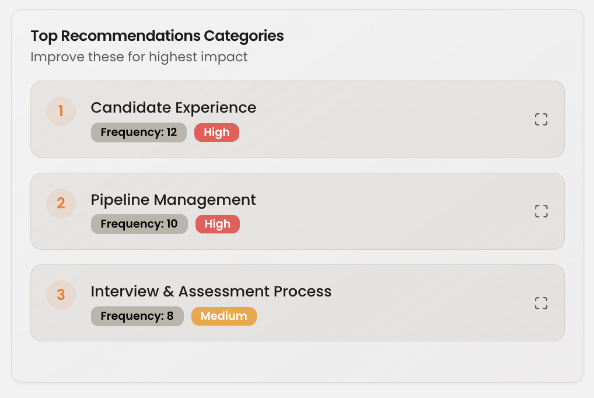Image resolution: width=594 pixels, height=398 pixels.
Task: Click the number 1 rank badge
Action: [61, 111]
